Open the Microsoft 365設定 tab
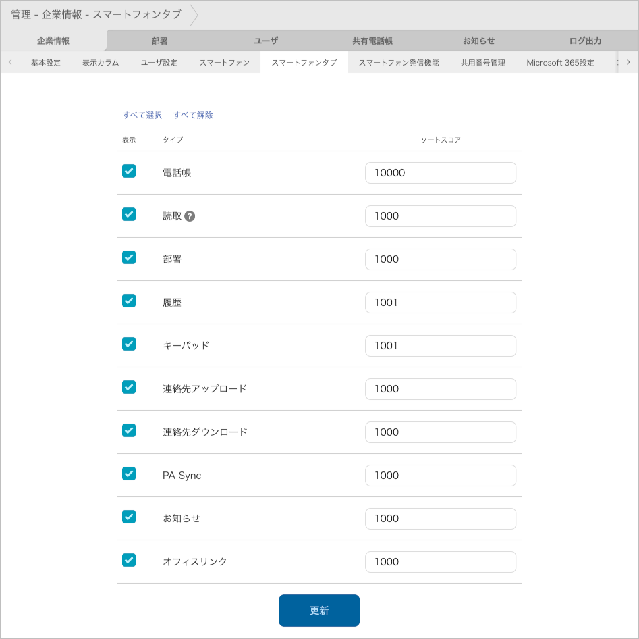The width and height of the screenshot is (639, 639). tap(561, 61)
